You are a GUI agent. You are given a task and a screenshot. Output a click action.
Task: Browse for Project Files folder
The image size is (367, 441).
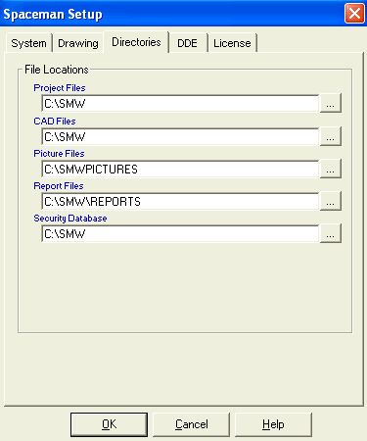click(331, 103)
